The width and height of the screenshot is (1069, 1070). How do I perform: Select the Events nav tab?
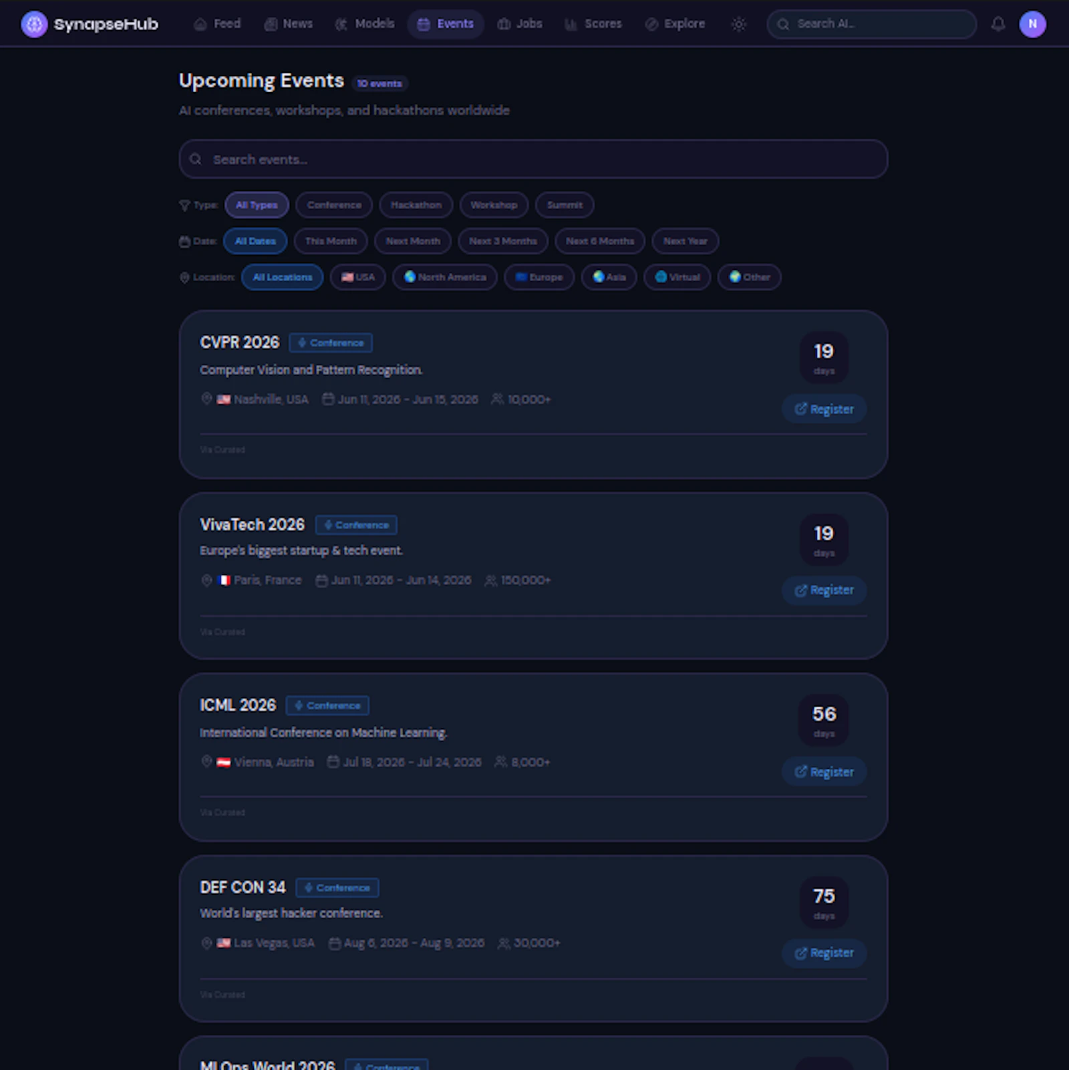(446, 24)
